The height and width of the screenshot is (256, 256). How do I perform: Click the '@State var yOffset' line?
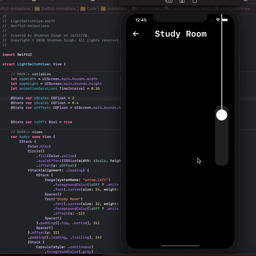click(x=66, y=108)
